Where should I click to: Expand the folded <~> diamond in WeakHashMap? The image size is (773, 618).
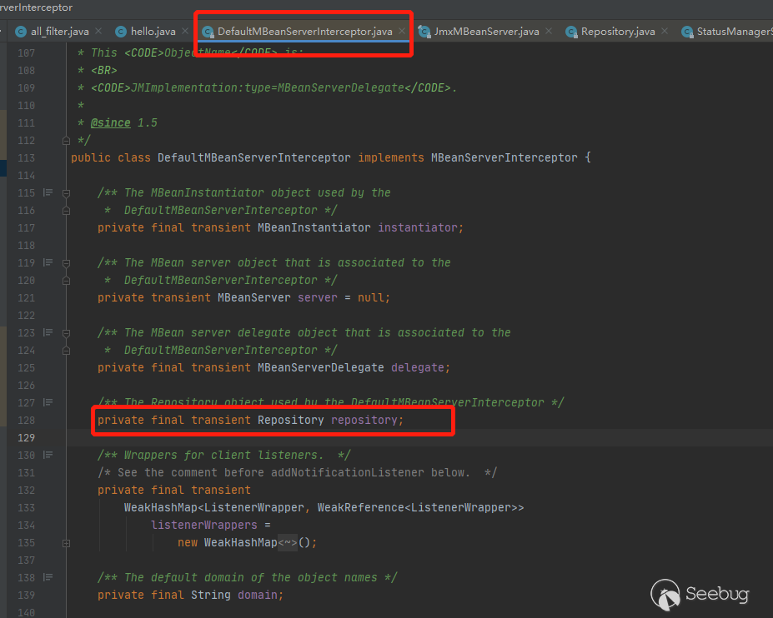(288, 542)
